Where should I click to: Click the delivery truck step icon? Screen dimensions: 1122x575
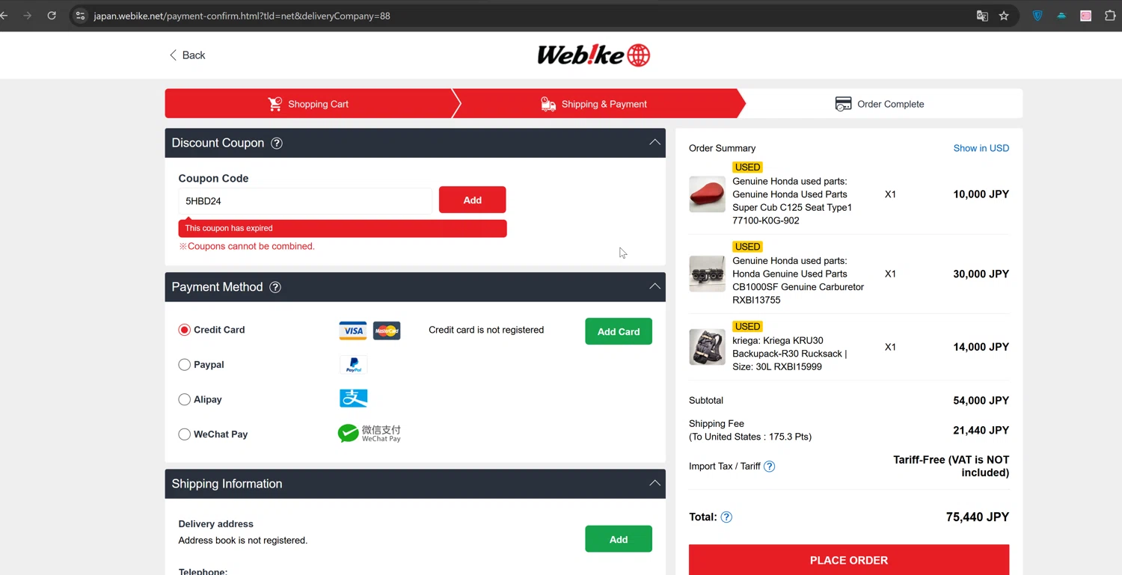coord(548,104)
